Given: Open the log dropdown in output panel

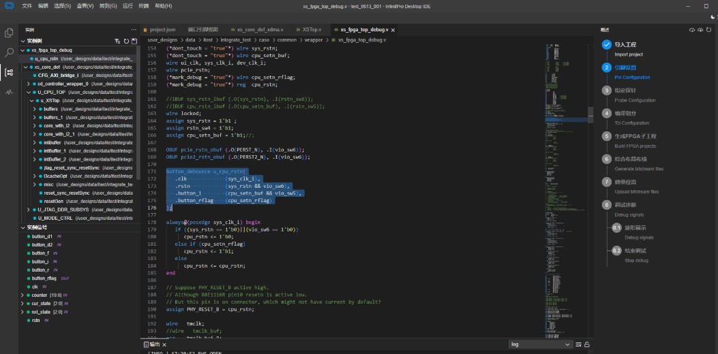Looking at the screenshot, I should pos(540,344).
